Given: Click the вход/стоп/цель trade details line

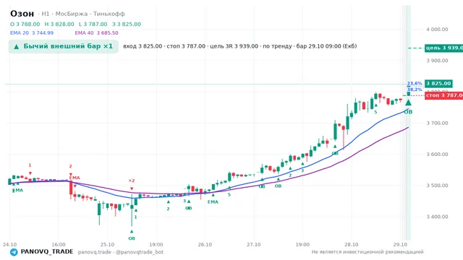Looking at the screenshot, I should coord(239,46).
